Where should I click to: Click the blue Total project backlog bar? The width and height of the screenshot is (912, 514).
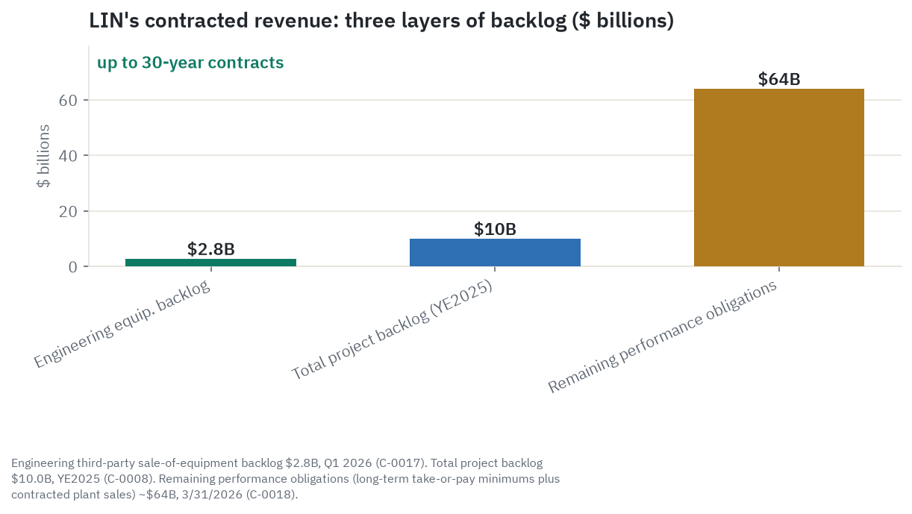495,252
